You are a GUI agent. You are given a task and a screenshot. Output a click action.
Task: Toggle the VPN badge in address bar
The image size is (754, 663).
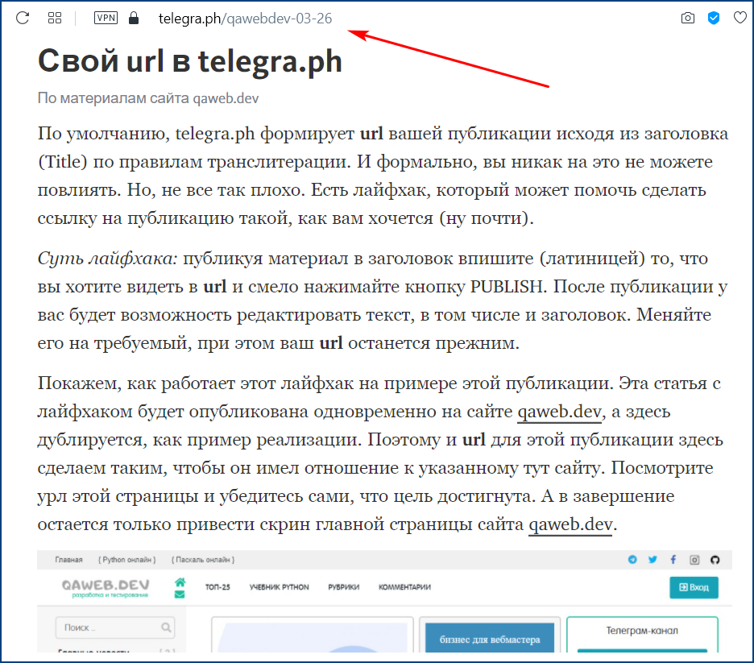tap(106, 19)
